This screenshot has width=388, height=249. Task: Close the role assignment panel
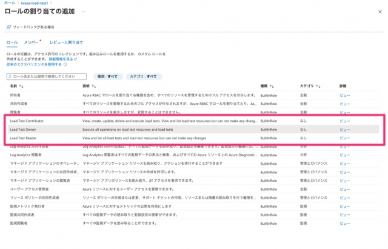380,12
